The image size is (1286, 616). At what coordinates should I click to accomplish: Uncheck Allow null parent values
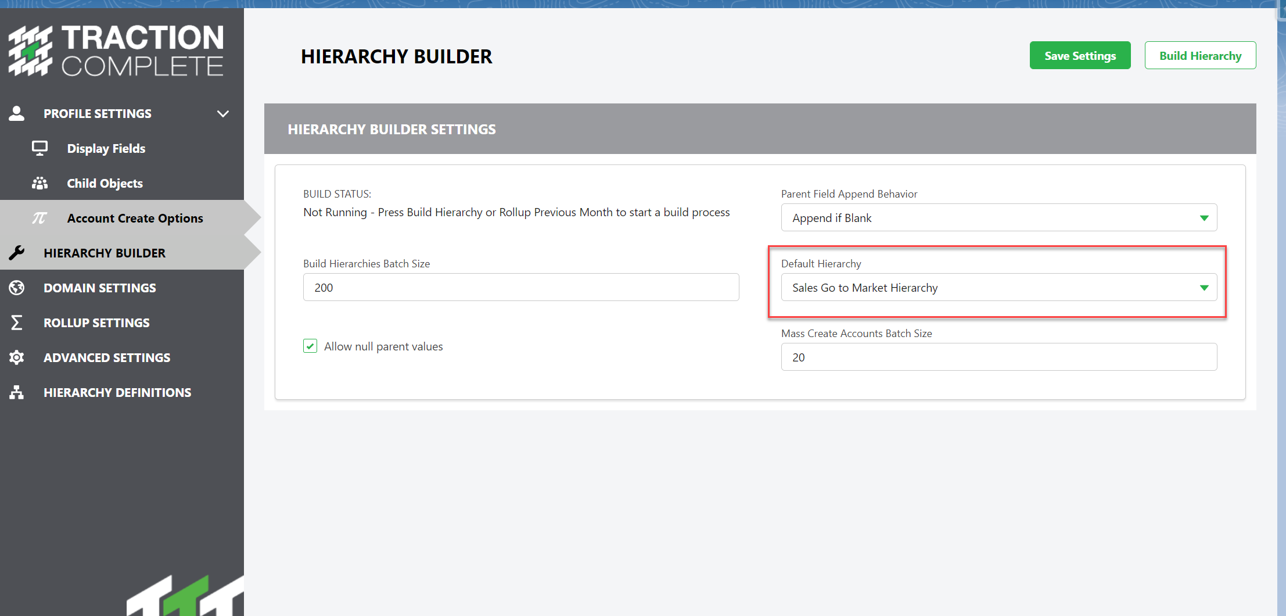pos(310,346)
